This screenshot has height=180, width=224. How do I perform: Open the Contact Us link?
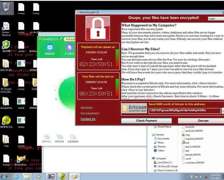[x=88, y=119]
